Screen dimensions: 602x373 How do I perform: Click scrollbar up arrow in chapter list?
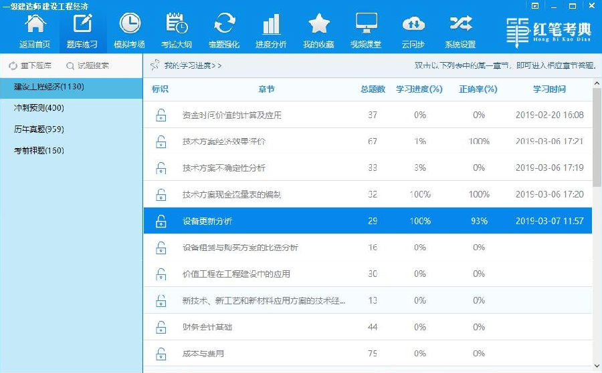pyautogui.click(x=597, y=83)
